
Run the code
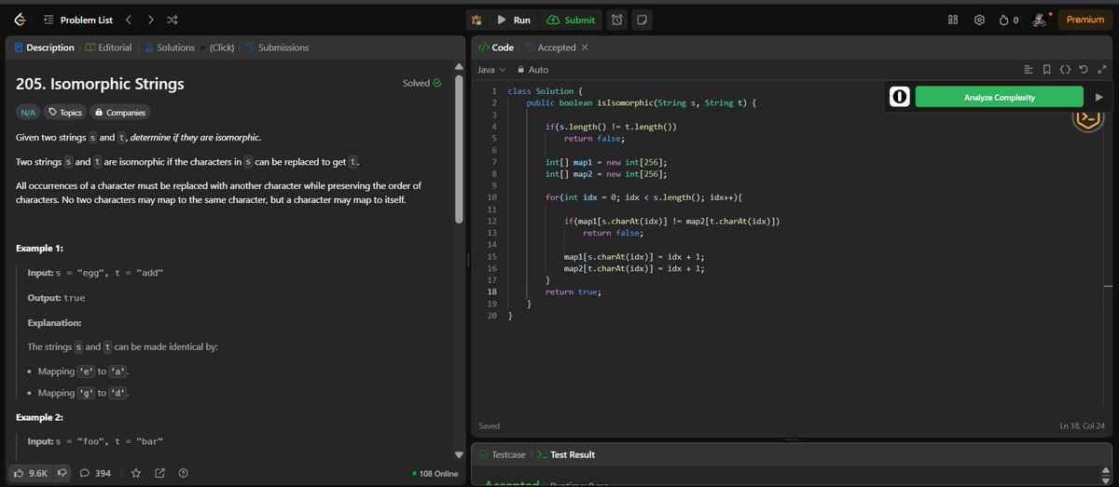514,20
